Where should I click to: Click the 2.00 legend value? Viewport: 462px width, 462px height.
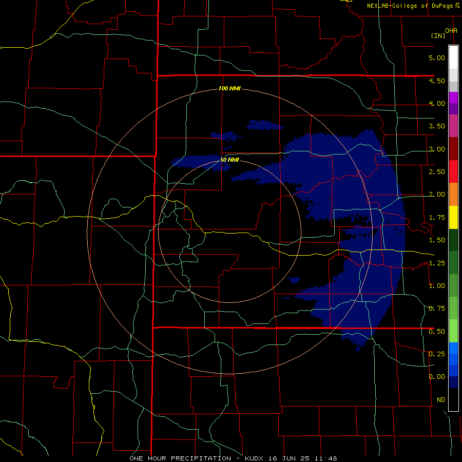(x=437, y=195)
